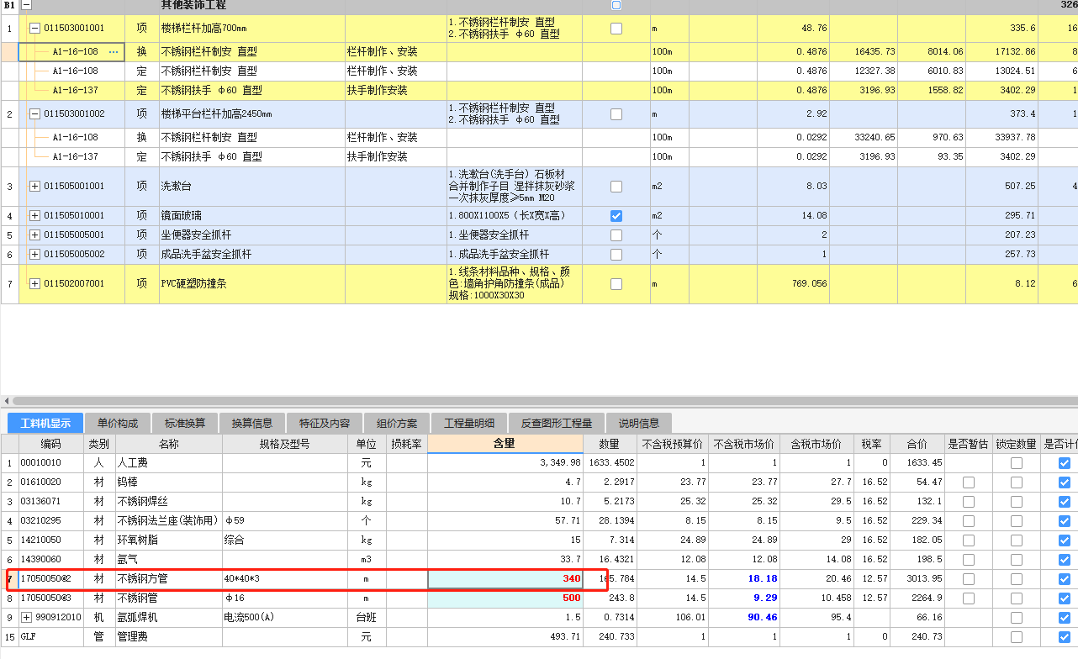1078x659 pixels.
Task: Uncheck 是否计价 for 氩弧焊机 row
Action: tap(1065, 618)
